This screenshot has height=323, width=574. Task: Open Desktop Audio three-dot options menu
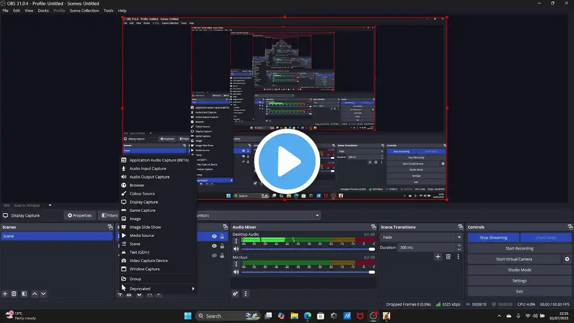point(236,241)
